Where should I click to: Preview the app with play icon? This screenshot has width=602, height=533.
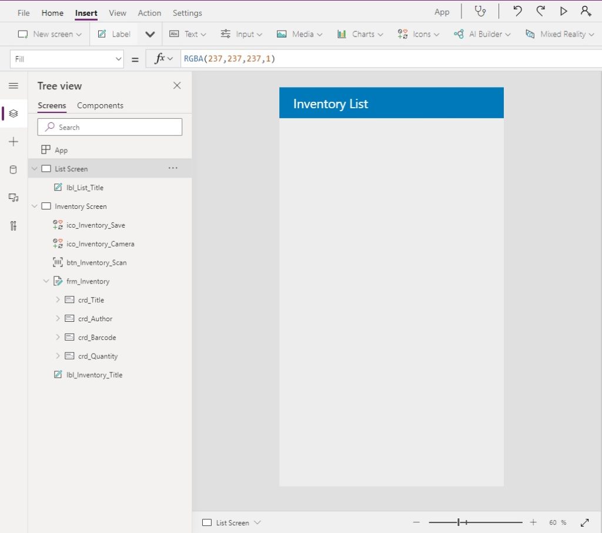tap(563, 11)
